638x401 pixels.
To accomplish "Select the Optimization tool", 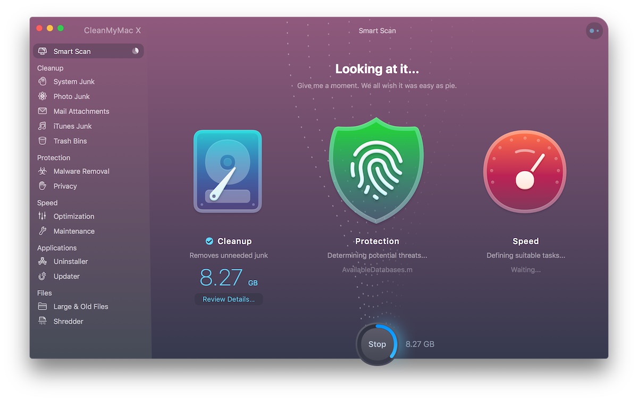I will point(74,216).
